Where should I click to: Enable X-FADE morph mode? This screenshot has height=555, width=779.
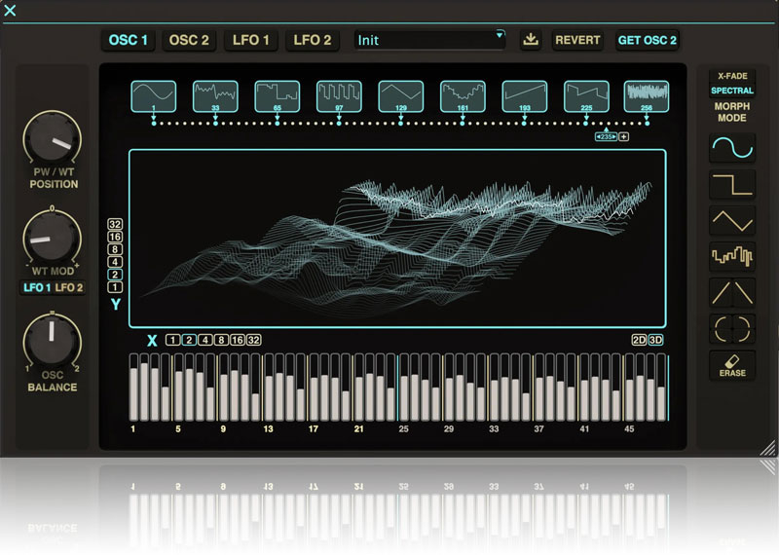731,75
